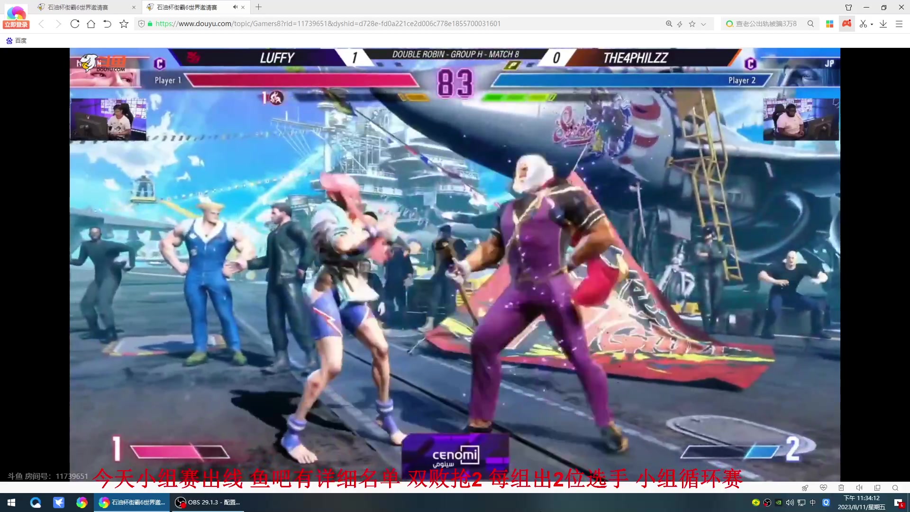910x512 pixels.
Task: Open the NVIDIA tray icon
Action: pyautogui.click(x=778, y=503)
